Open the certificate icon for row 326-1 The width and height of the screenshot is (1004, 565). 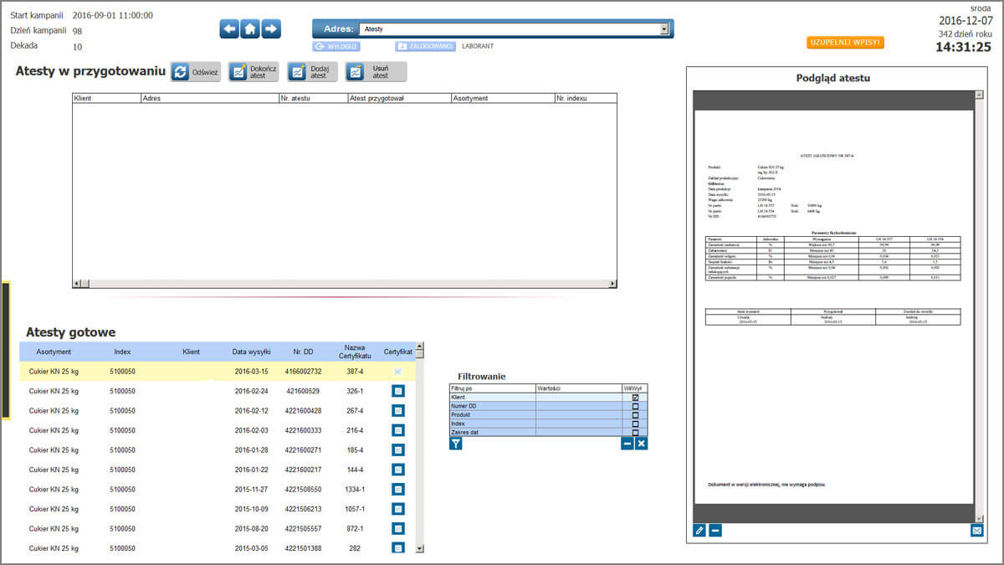(x=397, y=391)
